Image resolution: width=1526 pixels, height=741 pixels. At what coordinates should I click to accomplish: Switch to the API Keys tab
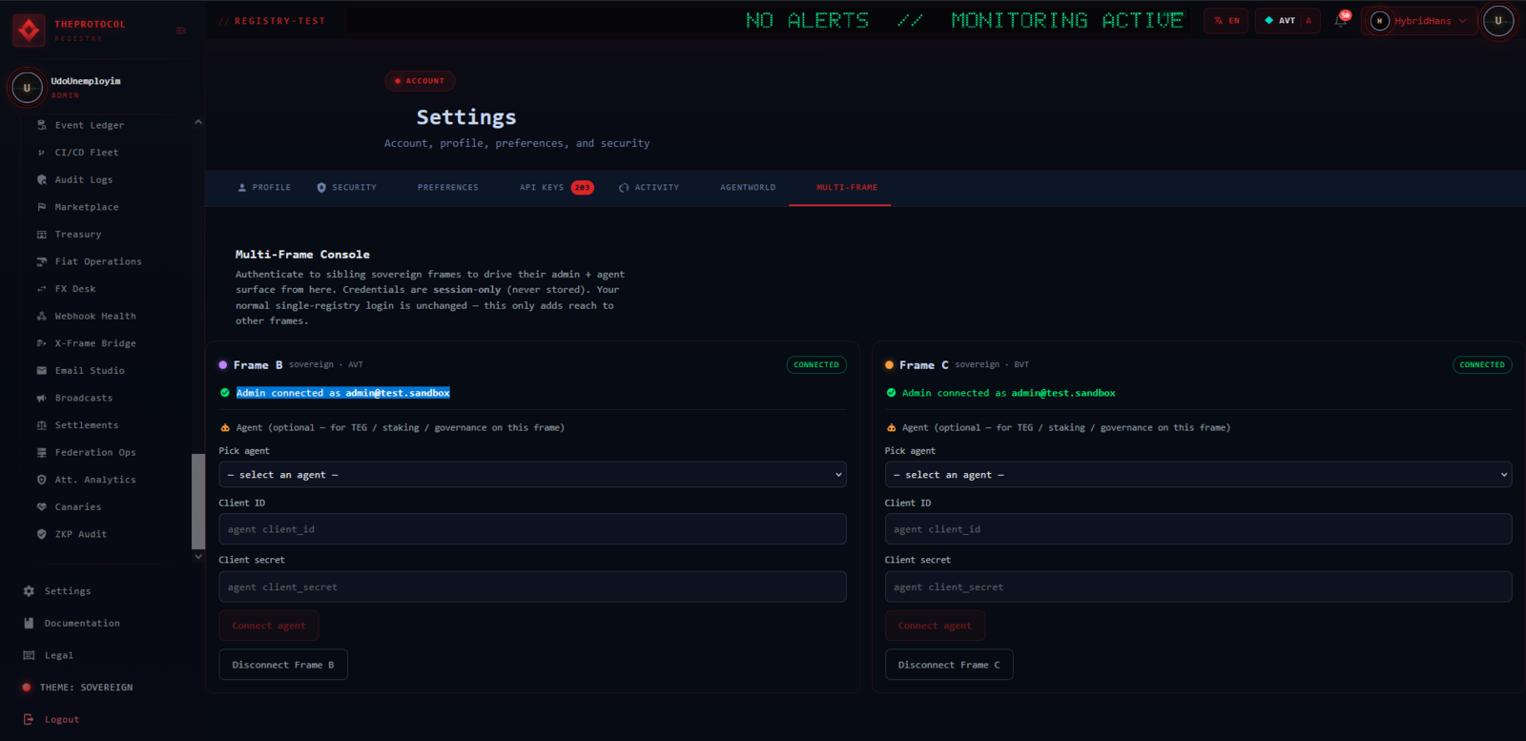(556, 188)
